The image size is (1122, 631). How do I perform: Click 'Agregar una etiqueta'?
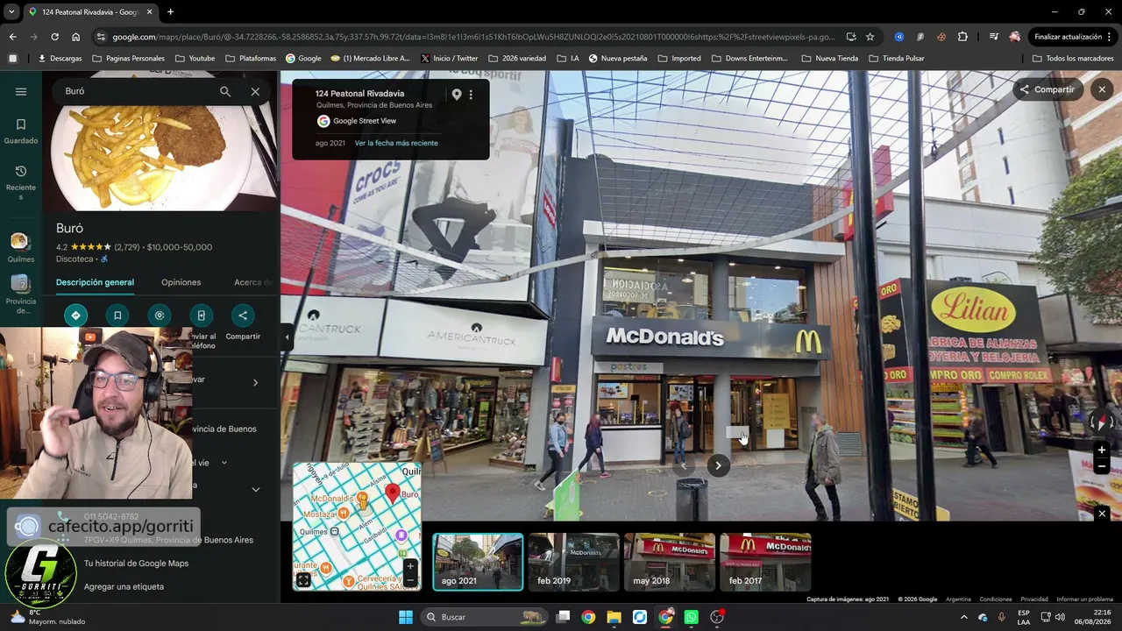pyautogui.click(x=124, y=586)
